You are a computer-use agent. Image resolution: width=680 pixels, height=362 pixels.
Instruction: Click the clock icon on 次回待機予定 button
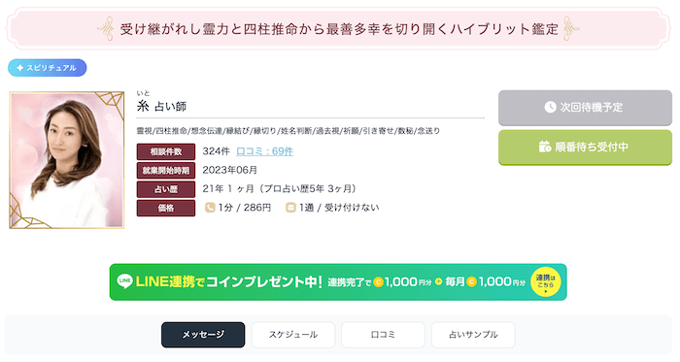point(550,107)
